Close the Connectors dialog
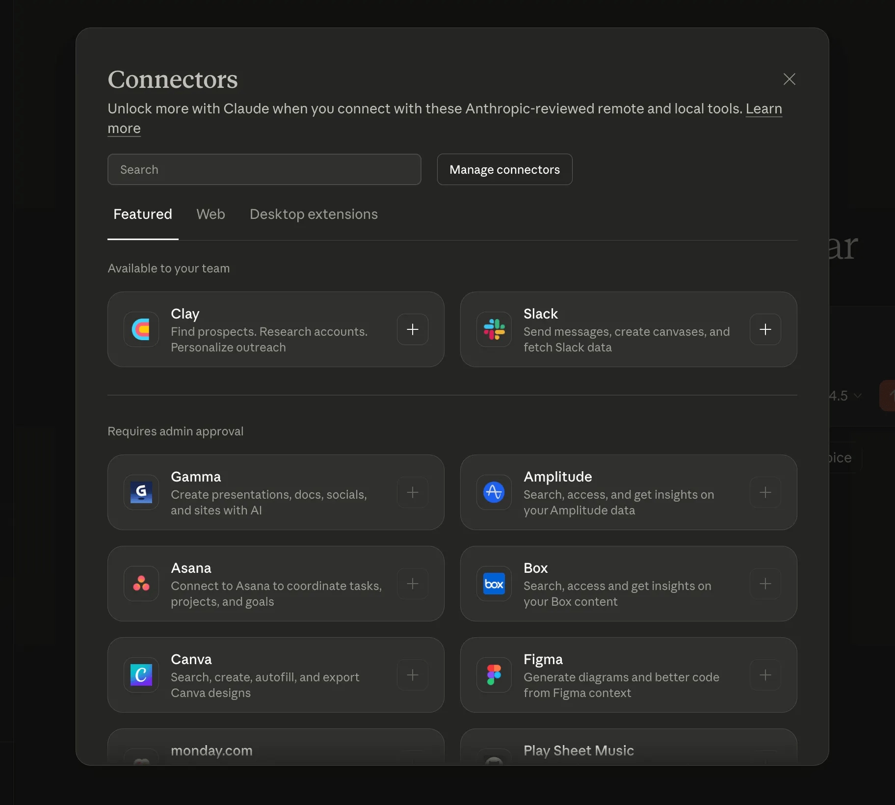 point(789,79)
